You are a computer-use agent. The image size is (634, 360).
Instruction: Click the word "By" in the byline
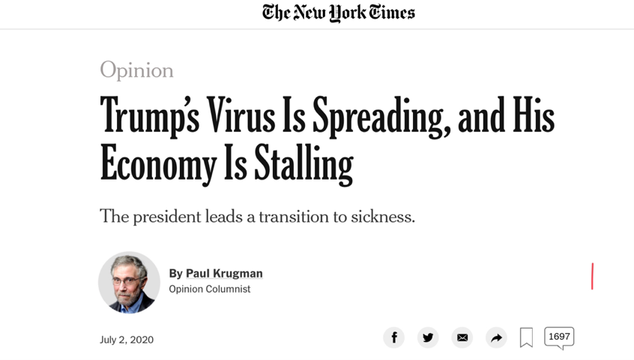[175, 273]
